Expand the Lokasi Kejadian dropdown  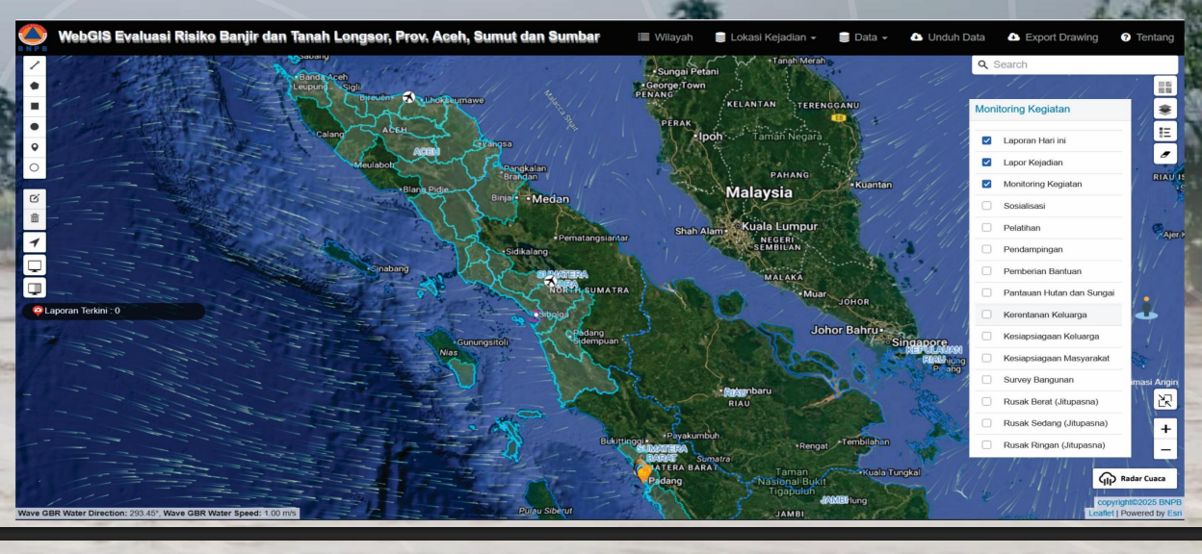tap(767, 38)
